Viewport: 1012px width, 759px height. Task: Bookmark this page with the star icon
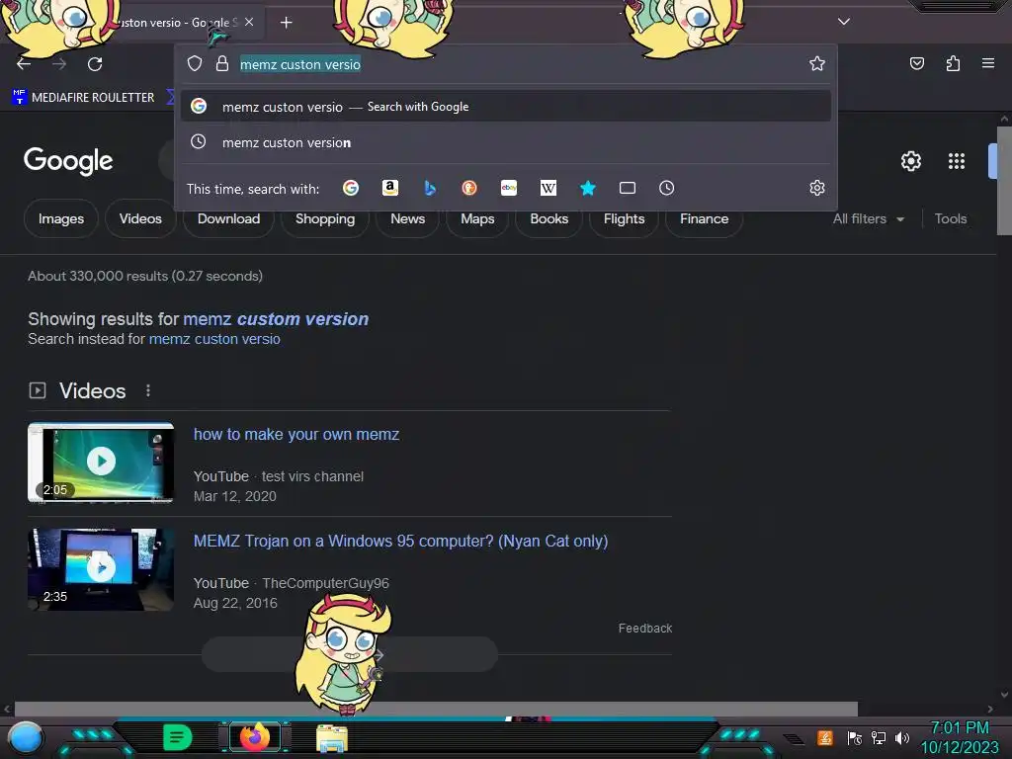tap(817, 63)
